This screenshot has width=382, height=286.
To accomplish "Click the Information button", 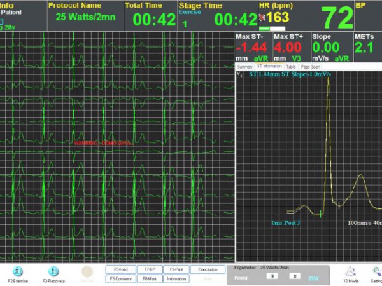I will (177, 278).
